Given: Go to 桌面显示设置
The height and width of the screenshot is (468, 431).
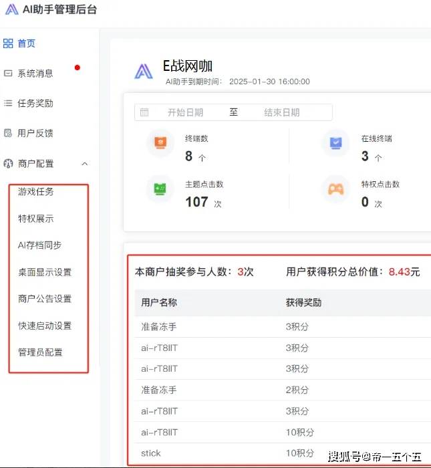Looking at the screenshot, I should 45,272.
